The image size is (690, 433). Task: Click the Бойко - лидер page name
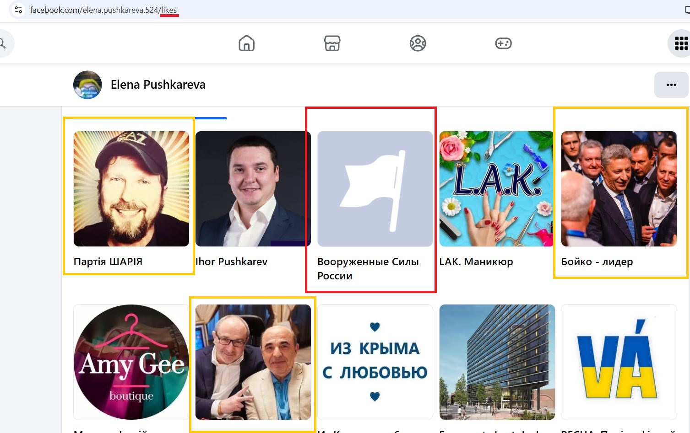597,262
